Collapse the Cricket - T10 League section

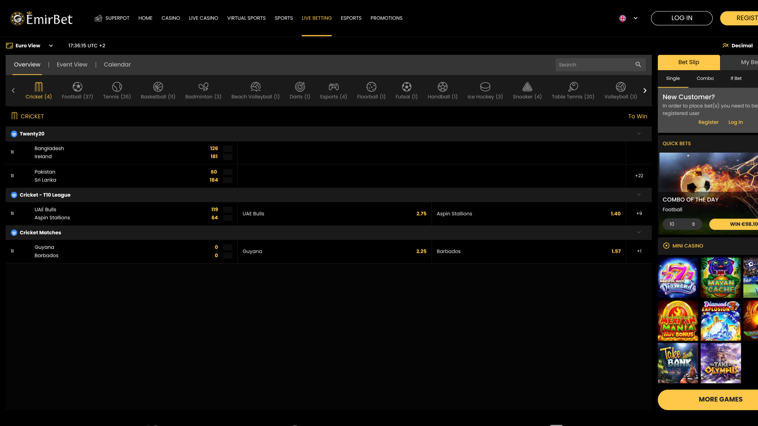point(638,194)
